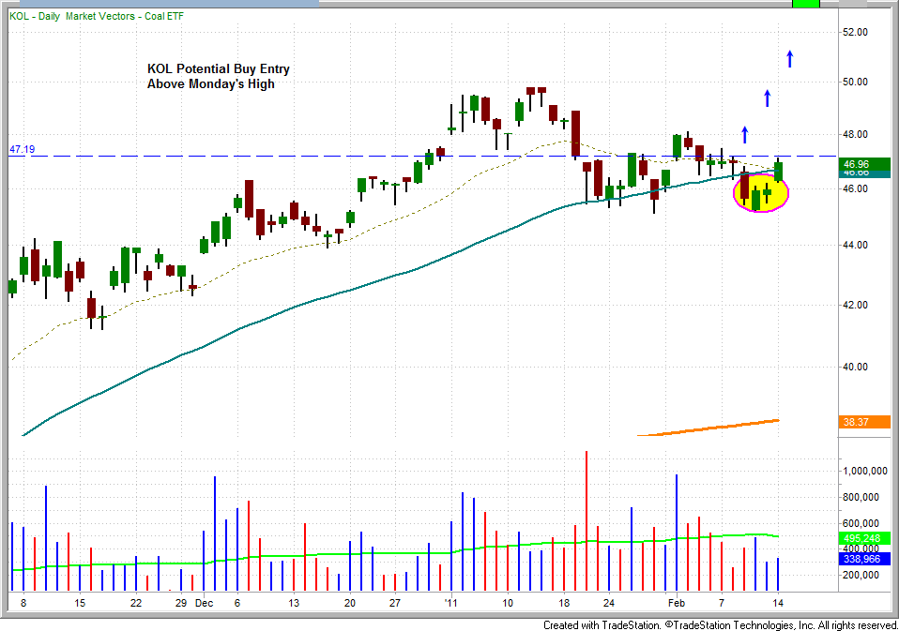Click the date axis label 29

point(181,603)
